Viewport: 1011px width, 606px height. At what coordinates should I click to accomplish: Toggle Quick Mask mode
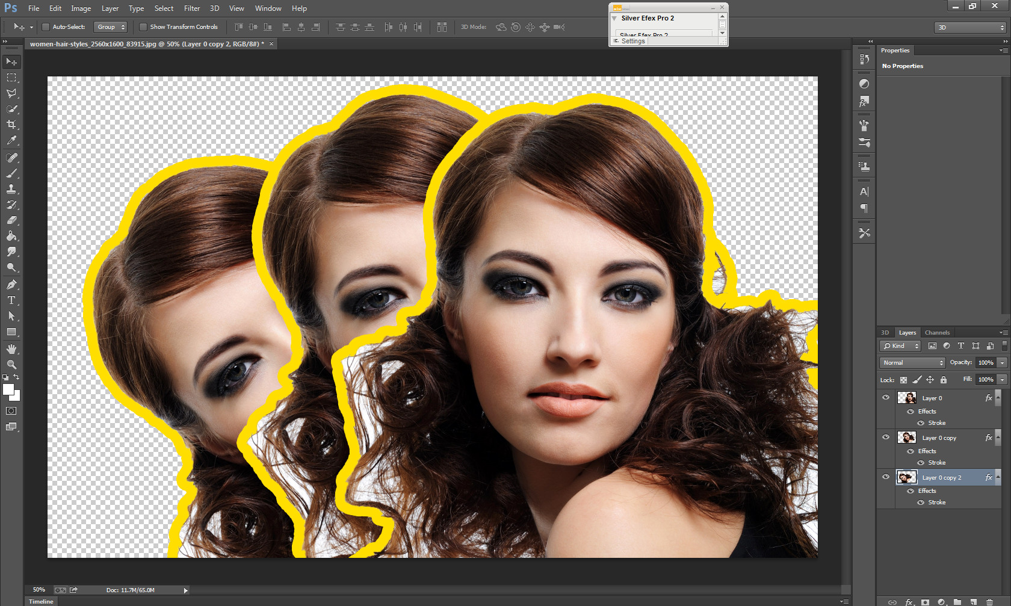point(11,411)
